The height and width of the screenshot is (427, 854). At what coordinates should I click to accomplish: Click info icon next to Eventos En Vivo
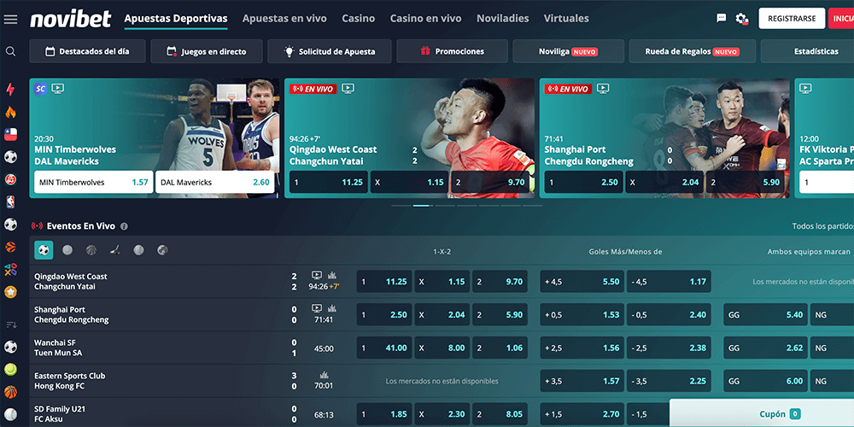pyautogui.click(x=124, y=226)
